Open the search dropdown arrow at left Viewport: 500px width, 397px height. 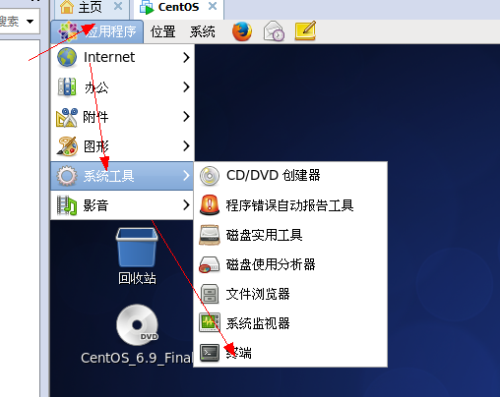31,22
